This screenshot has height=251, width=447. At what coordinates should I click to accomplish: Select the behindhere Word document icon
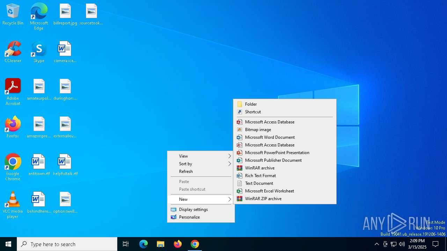[39, 203]
